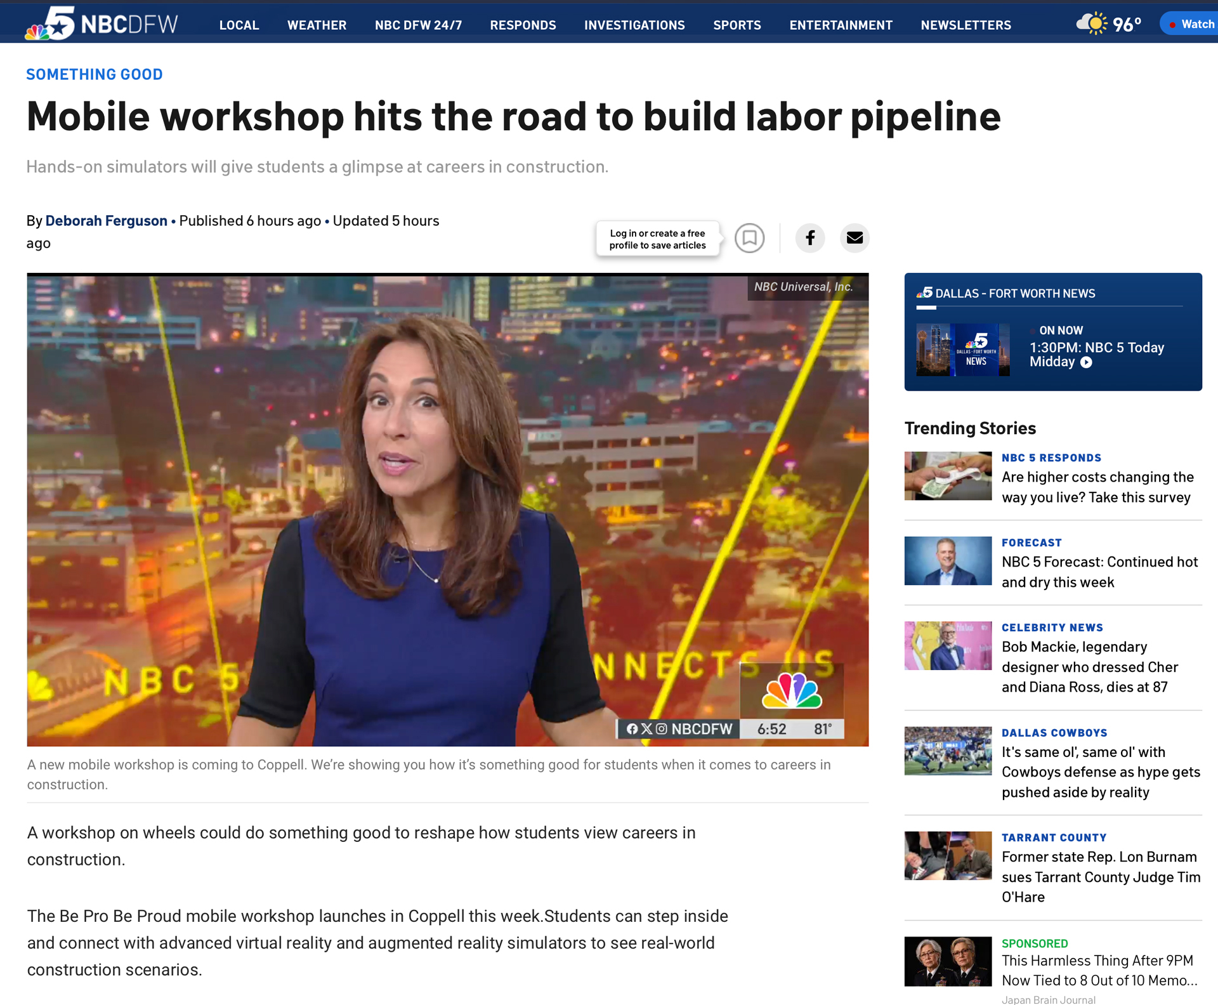Click the 'Trending Stories' heading

pos(970,428)
